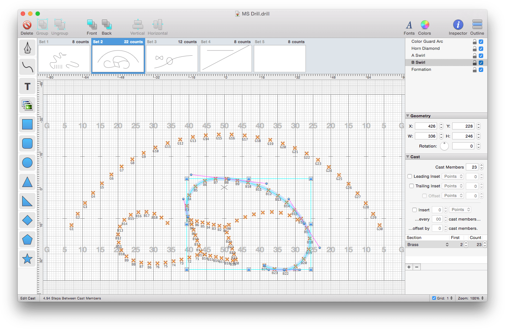Image resolution: width=505 pixels, height=329 pixels.
Task: Click the Edit Cast button
Action: (28, 298)
